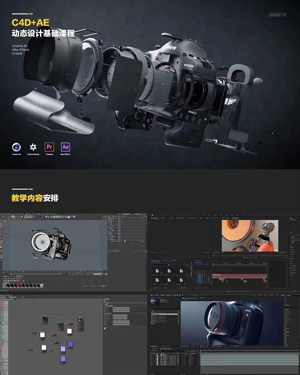Pick the Selection tool in Premiere tools panel
The height and width of the screenshot is (375, 300).
coord(191,261)
